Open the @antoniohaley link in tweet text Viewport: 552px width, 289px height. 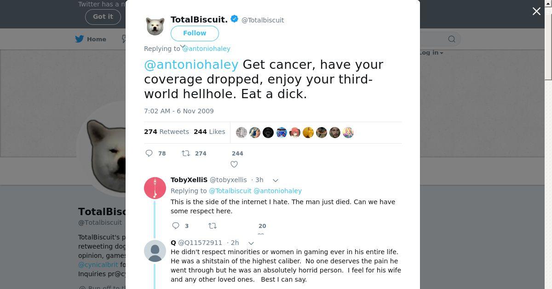191,65
